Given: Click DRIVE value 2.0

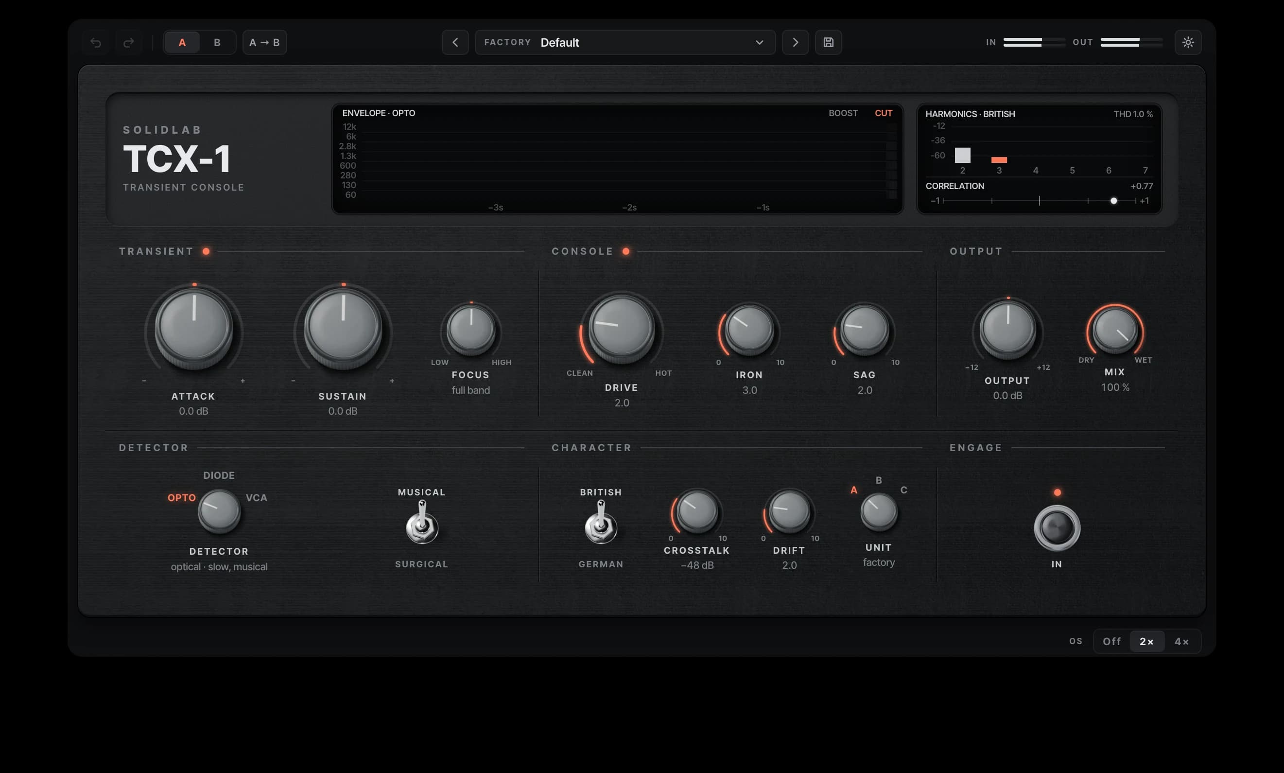Looking at the screenshot, I should (622, 403).
